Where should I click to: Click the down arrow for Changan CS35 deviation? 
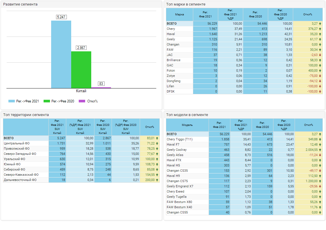point(320,171)
